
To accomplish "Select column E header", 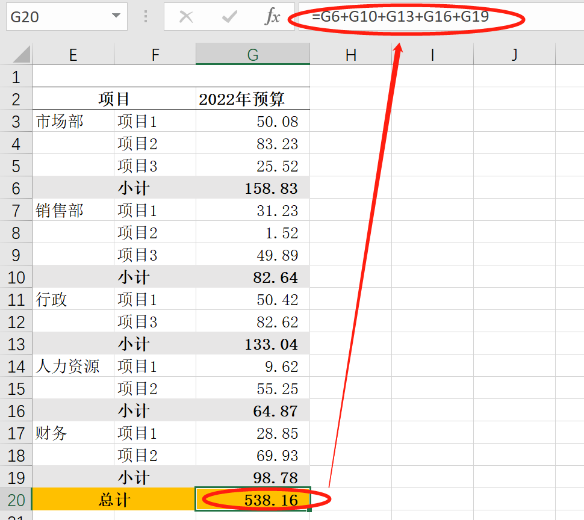I will (x=73, y=54).
